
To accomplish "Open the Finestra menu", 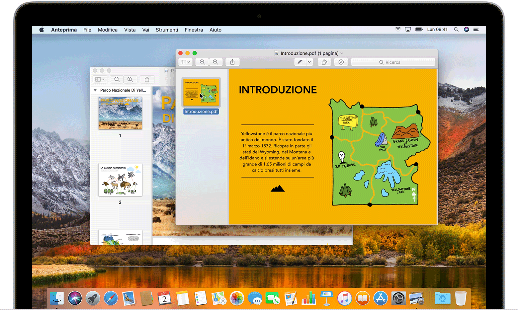I will pyautogui.click(x=194, y=30).
